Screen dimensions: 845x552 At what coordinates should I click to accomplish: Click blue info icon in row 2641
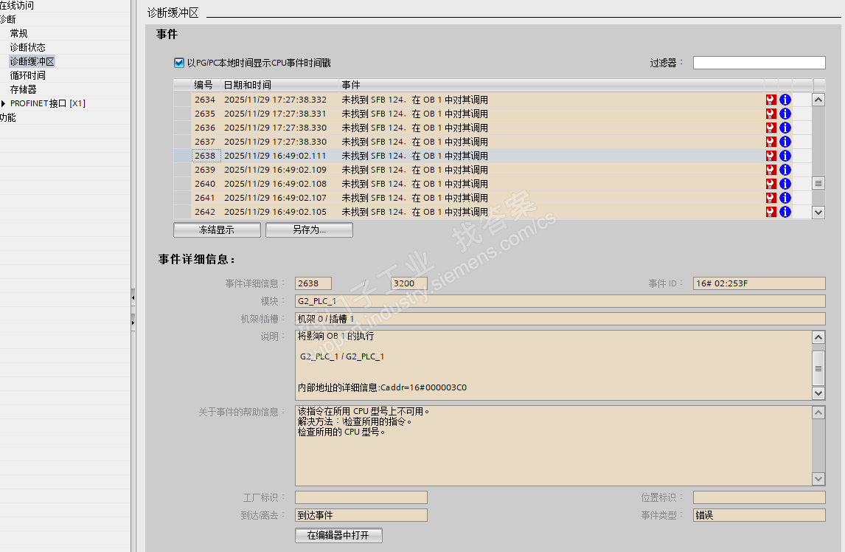785,198
